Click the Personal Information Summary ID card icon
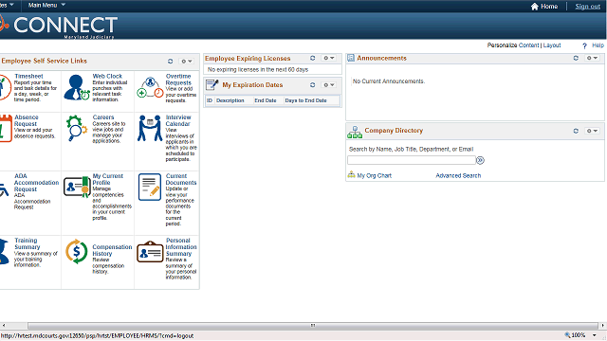Viewport: 607px width, 341px height. (x=150, y=252)
